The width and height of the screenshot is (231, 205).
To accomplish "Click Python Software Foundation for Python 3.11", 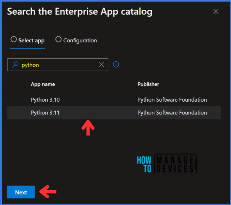I will pyautogui.click(x=172, y=113).
